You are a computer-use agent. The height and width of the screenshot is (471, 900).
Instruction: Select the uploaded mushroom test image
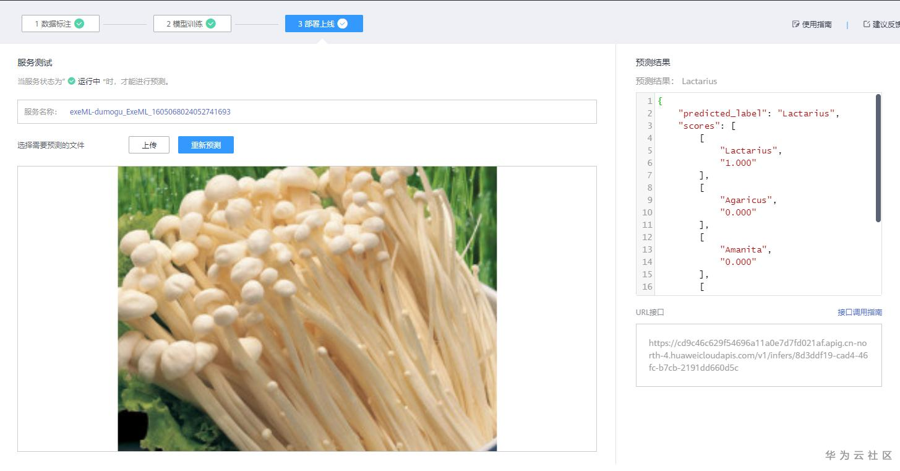307,308
